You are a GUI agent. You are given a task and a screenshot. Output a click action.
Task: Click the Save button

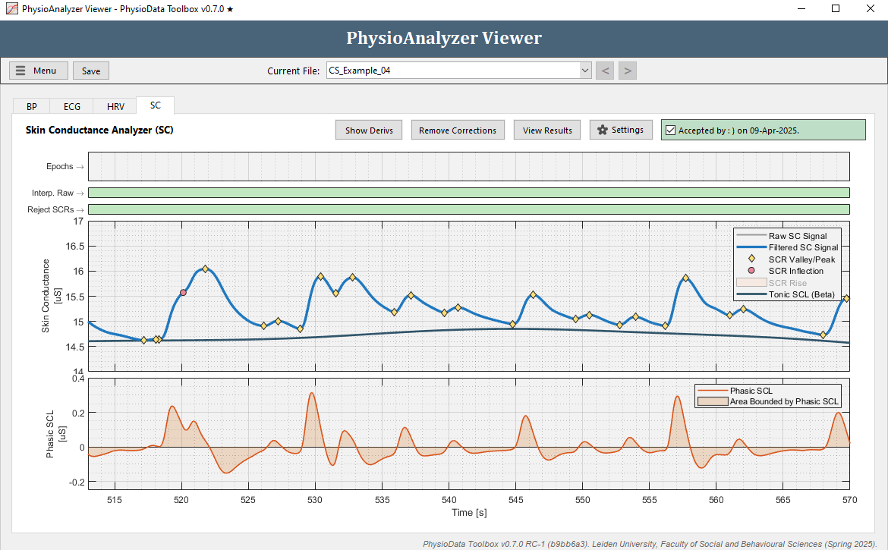[x=91, y=71]
